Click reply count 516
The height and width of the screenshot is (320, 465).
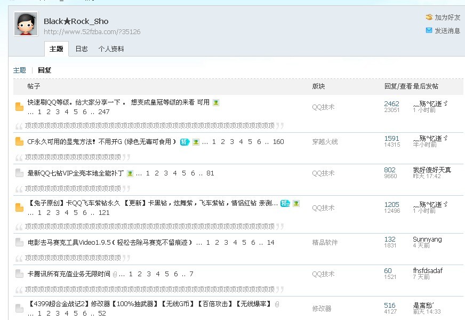pyautogui.click(x=390, y=306)
